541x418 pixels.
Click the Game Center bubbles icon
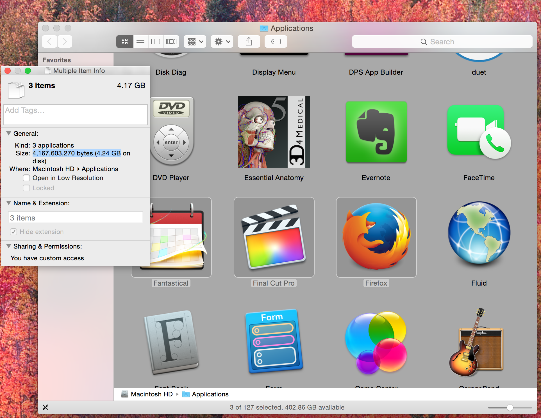pyautogui.click(x=376, y=343)
